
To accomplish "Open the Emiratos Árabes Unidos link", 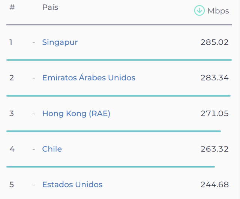I will click(x=88, y=78).
